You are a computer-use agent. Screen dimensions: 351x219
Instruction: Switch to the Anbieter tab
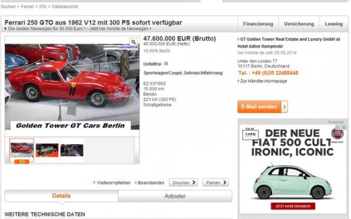(175, 196)
